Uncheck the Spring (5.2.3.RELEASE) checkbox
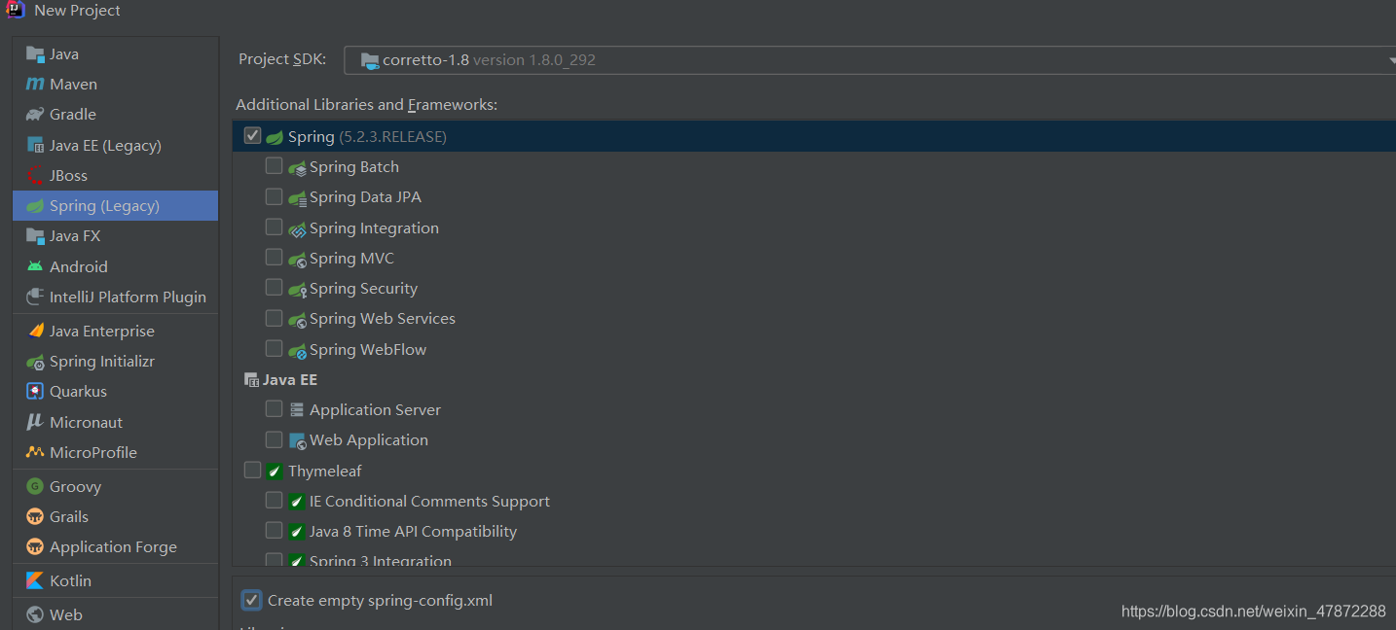Viewport: 1396px width, 630px height. [x=252, y=136]
